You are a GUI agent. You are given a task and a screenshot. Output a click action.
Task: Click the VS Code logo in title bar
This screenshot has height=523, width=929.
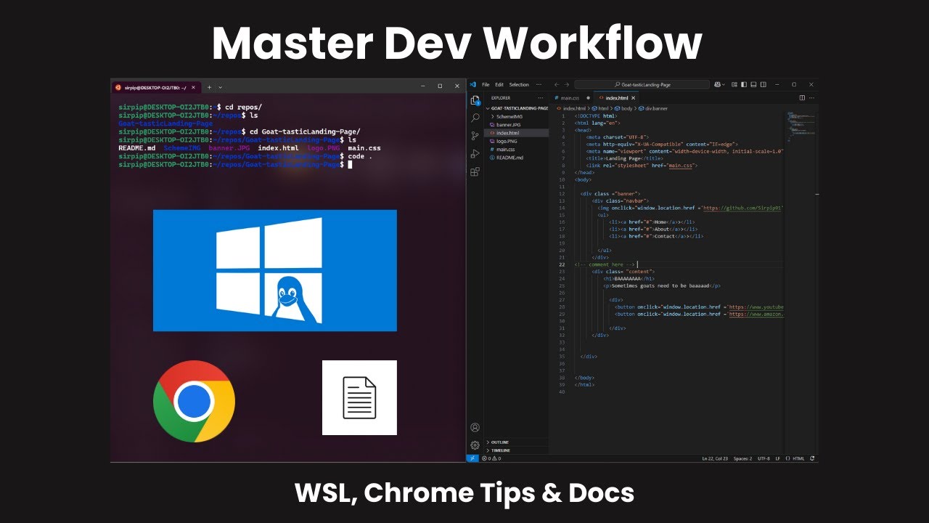click(x=473, y=84)
